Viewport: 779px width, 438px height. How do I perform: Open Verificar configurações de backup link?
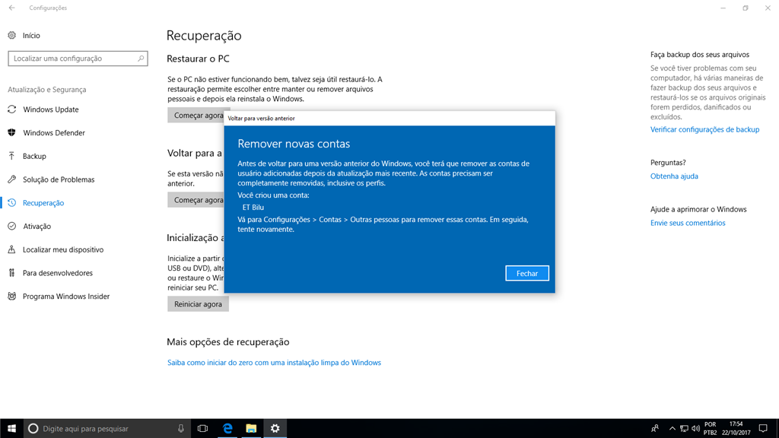pos(704,129)
